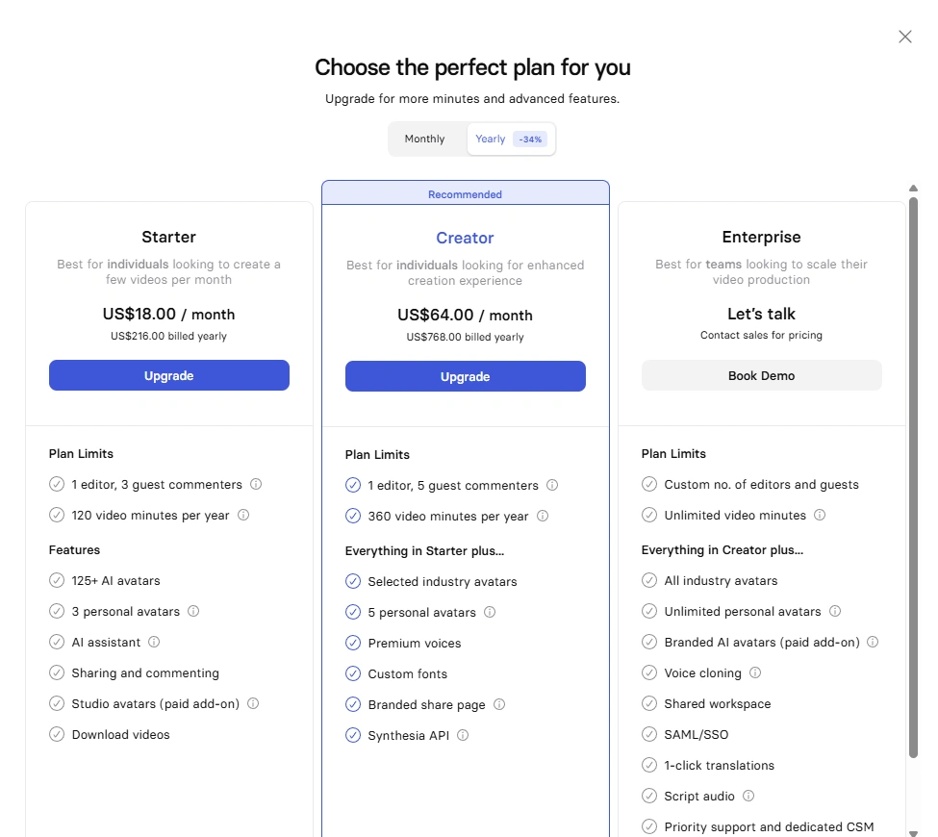This screenshot has height=837, width=938.
Task: Switch billing to Monthly
Action: coord(424,139)
